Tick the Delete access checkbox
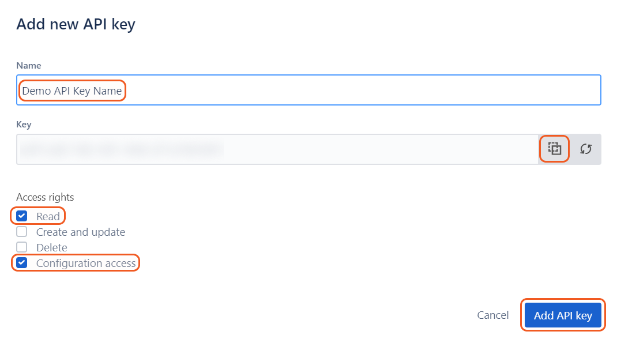The width and height of the screenshot is (617, 339). click(x=22, y=247)
